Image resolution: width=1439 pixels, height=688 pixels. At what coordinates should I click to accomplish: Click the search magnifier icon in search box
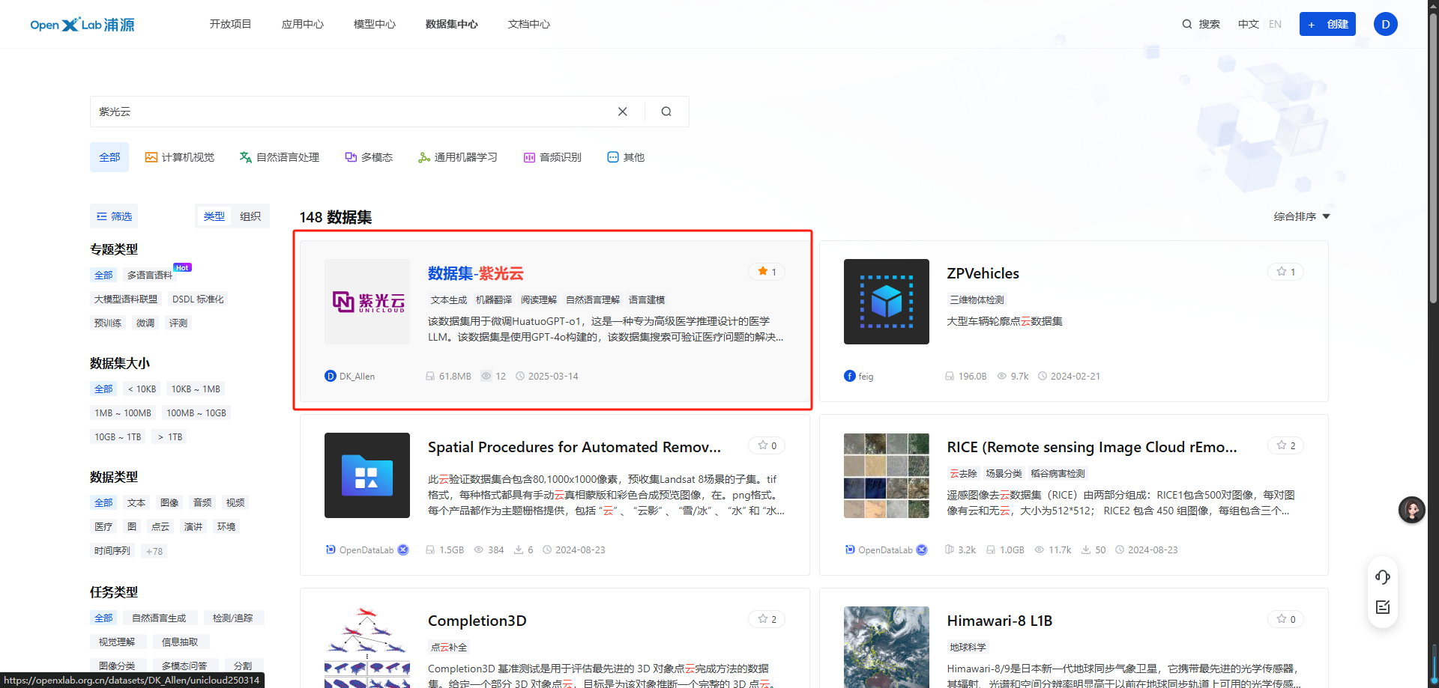(x=666, y=112)
